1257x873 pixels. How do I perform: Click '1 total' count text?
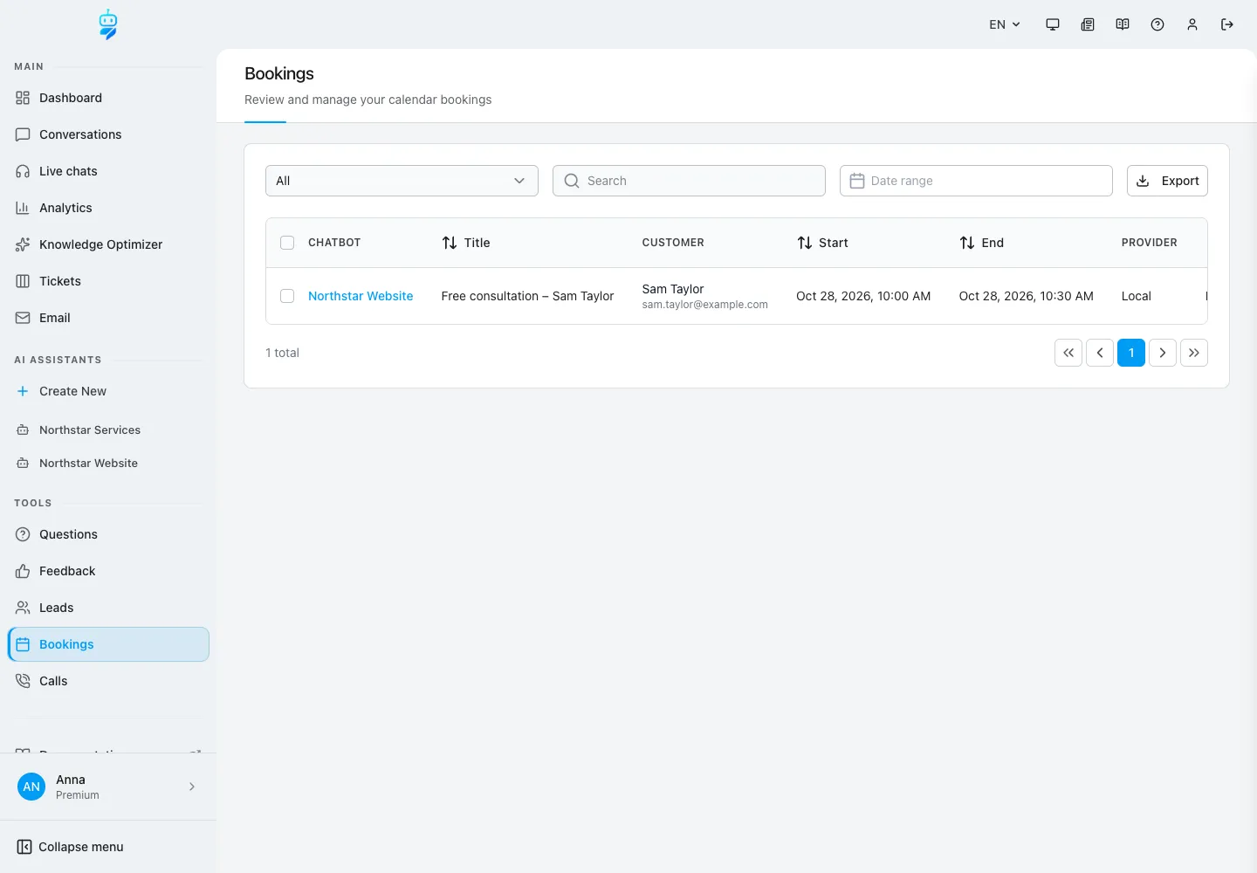tap(282, 353)
